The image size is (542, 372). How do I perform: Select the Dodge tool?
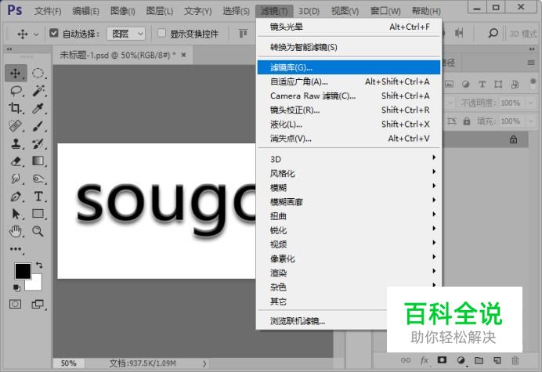(38, 179)
